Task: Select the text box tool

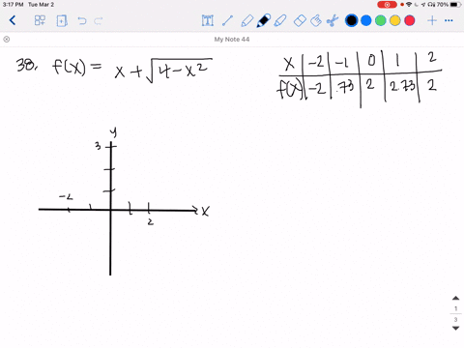Action: coord(208,20)
